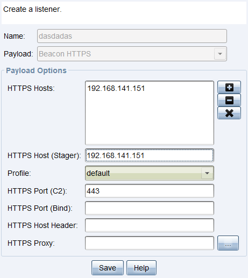Select the Beacon HTTPS payload combo box
Screen dimensions: 248x278
[132, 54]
